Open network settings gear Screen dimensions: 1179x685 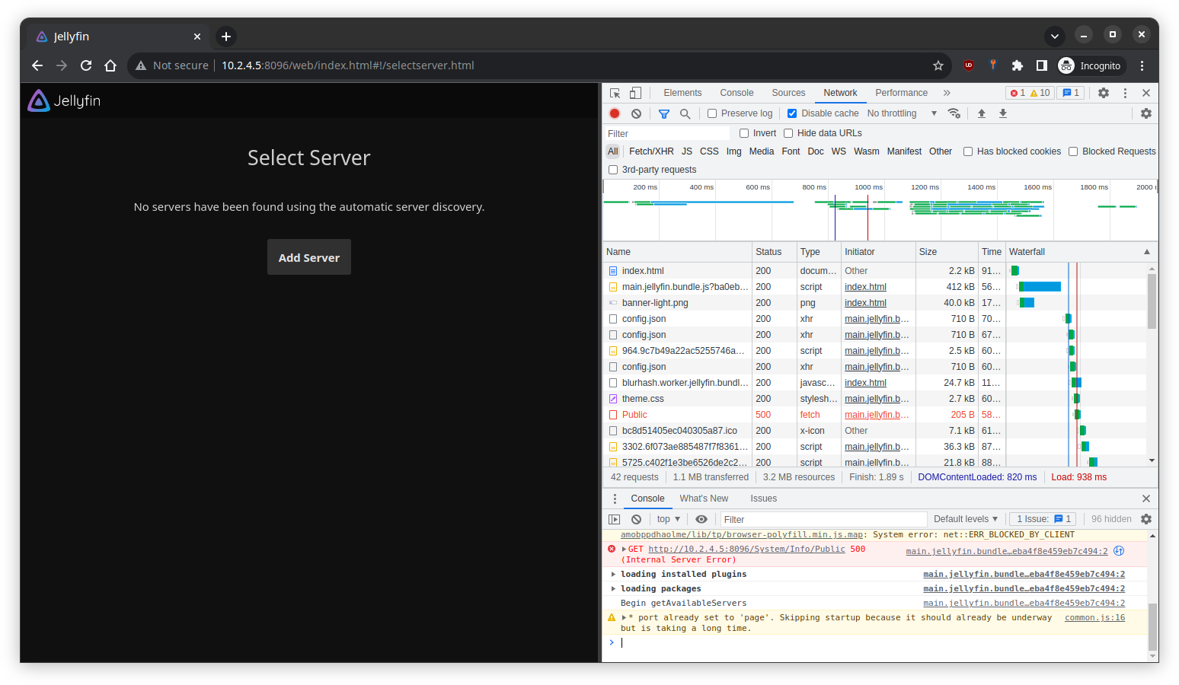click(1146, 113)
